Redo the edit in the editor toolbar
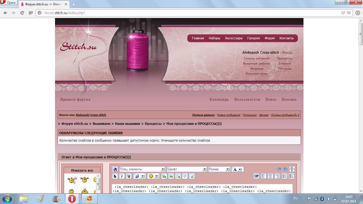Screen dimensions: 363x204 point(285,169)
